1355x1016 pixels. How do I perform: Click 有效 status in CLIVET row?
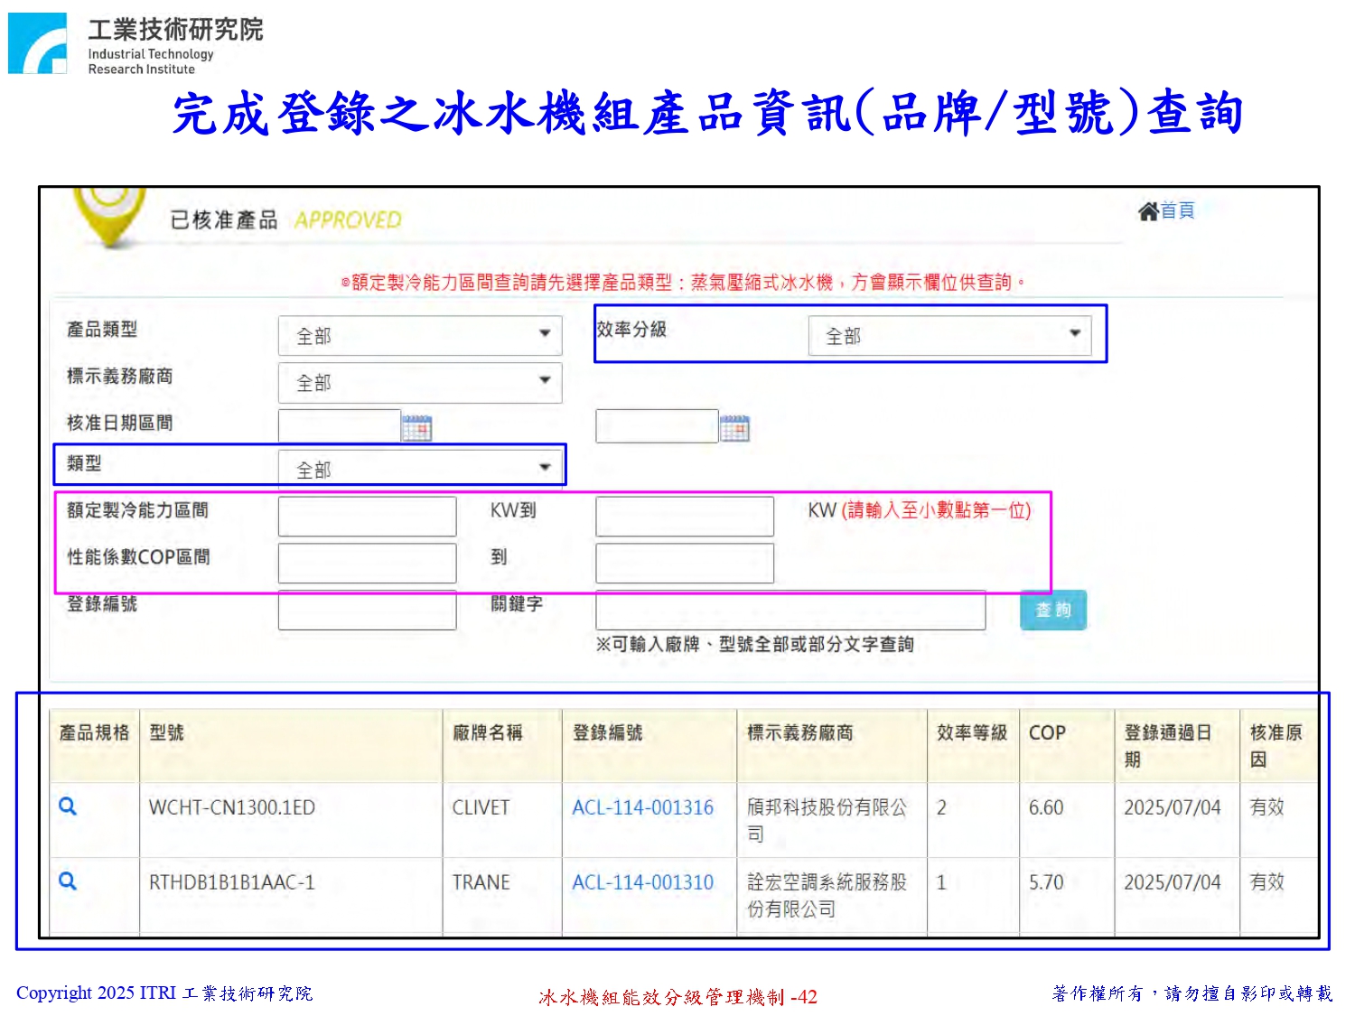click(1266, 807)
